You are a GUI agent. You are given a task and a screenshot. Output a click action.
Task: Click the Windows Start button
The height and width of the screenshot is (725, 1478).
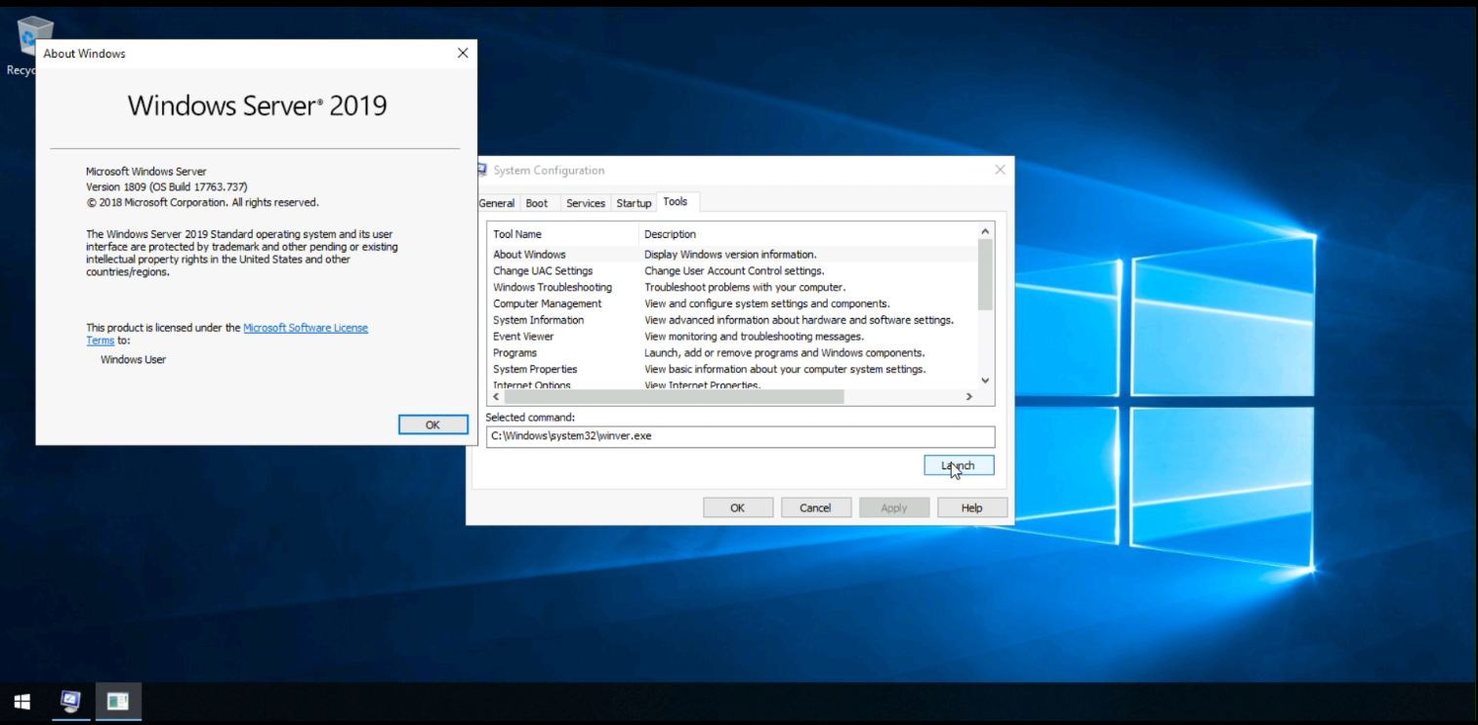pyautogui.click(x=21, y=702)
